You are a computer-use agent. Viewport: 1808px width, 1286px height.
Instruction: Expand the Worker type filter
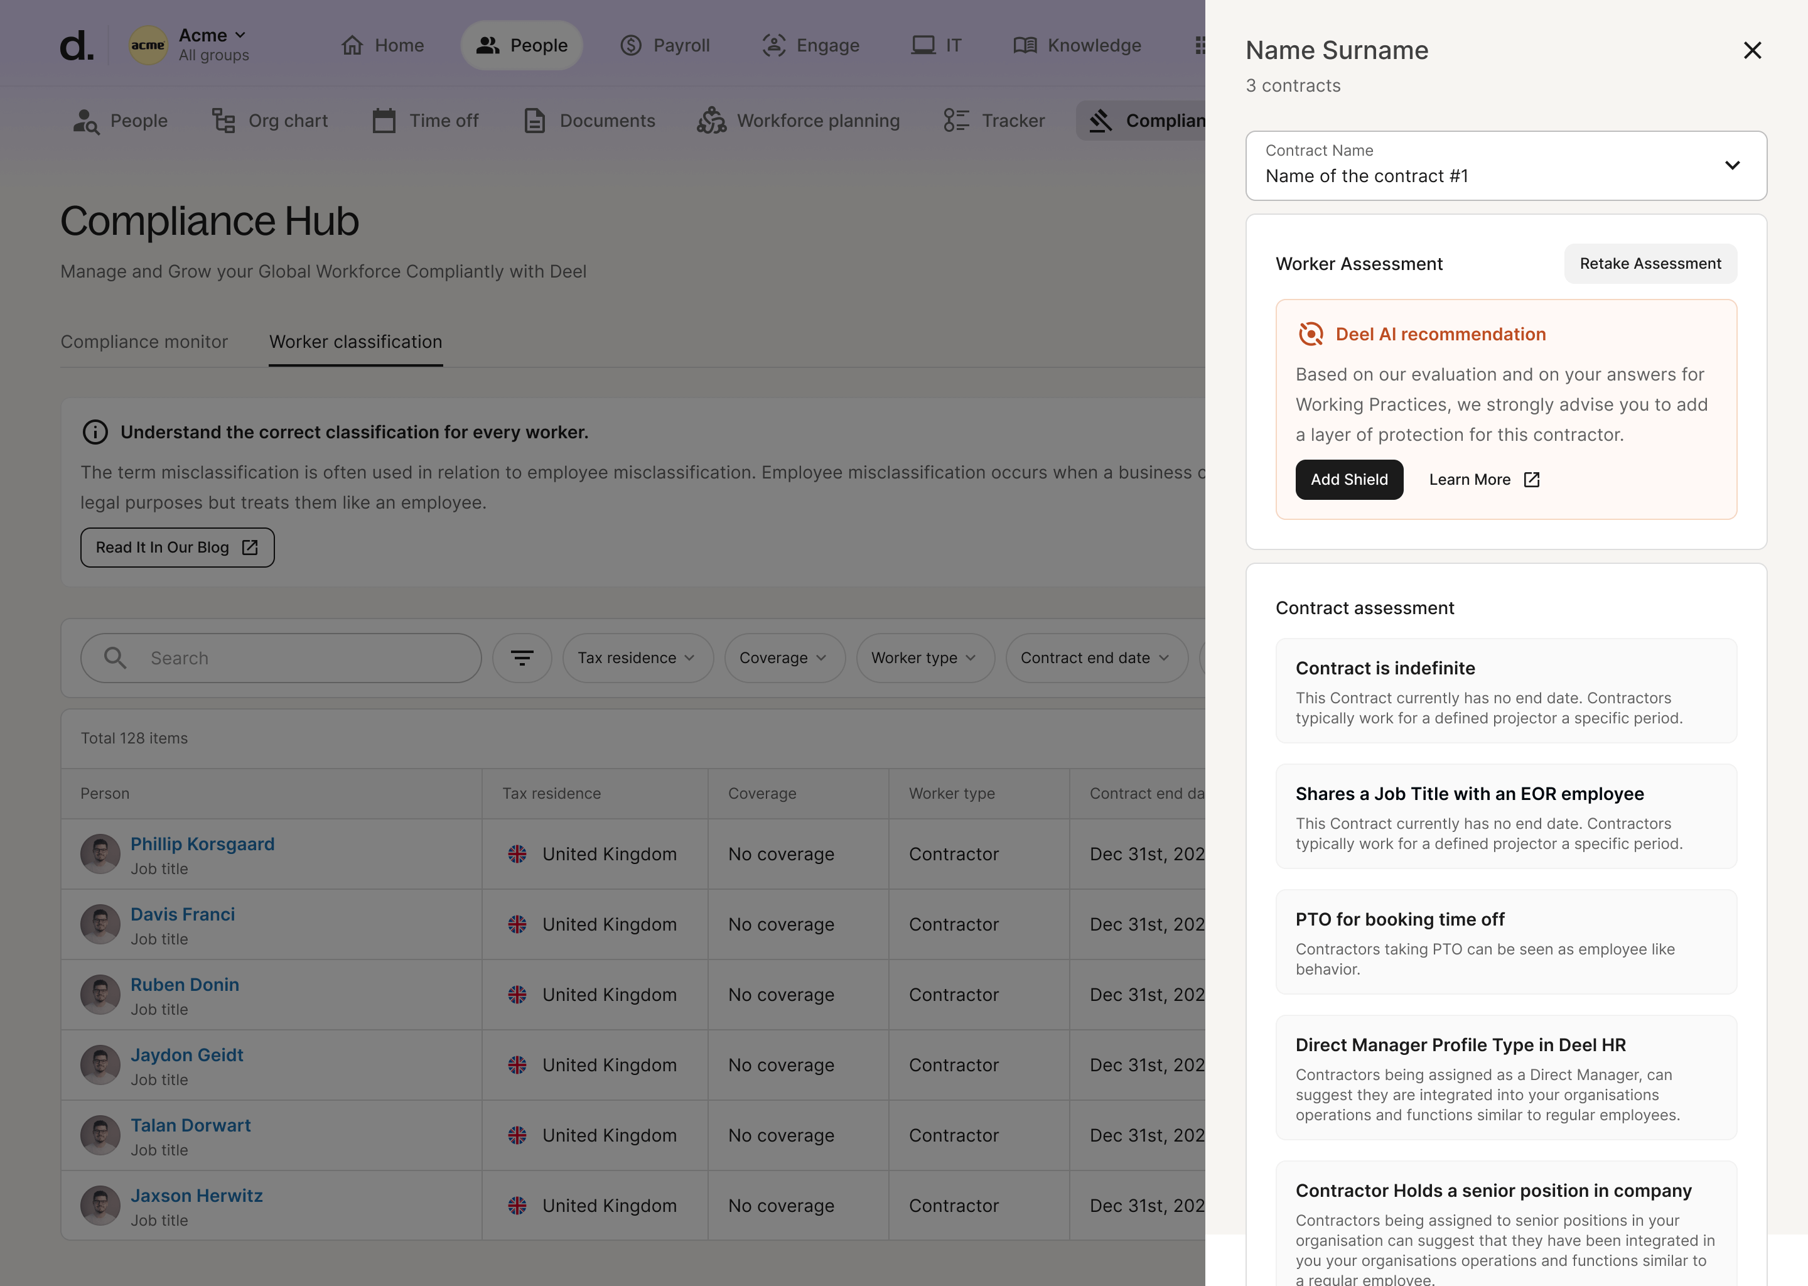coord(925,658)
